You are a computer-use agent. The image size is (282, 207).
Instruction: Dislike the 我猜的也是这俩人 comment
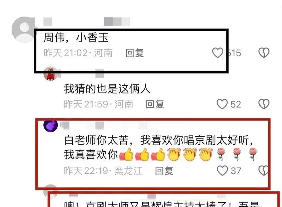264,104
